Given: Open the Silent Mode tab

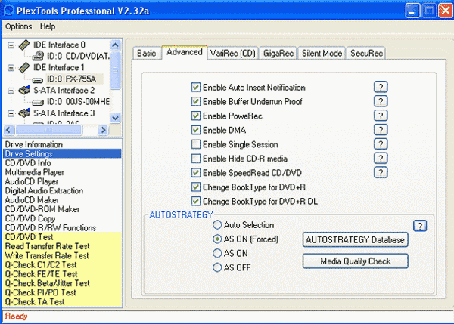Looking at the screenshot, I should [322, 53].
